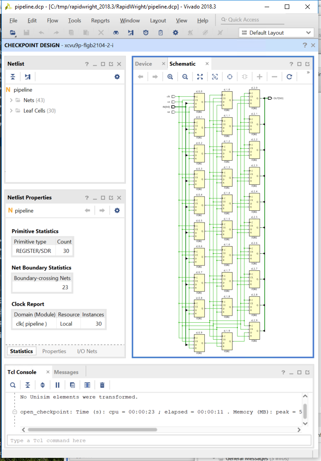Screen dimensions: 321x461
Task: Switch to the Messages tab
Action: click(66, 372)
